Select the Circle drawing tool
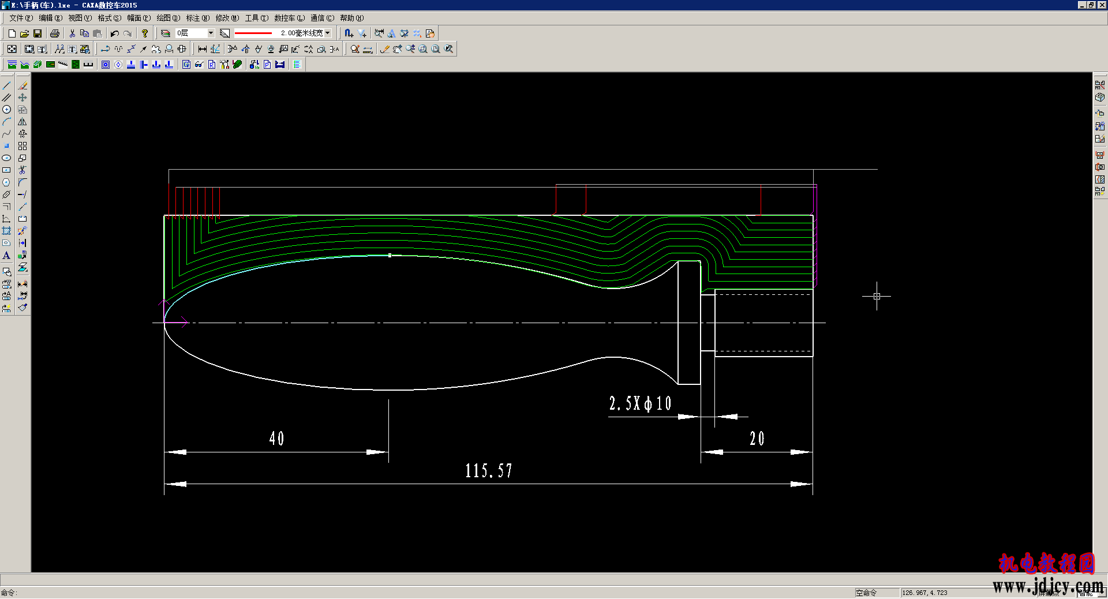This screenshot has height=599, width=1108. coord(7,110)
